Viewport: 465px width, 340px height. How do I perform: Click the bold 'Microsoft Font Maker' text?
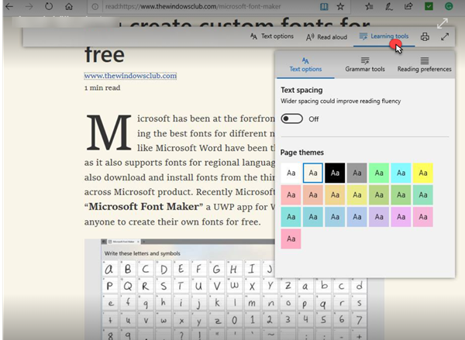point(144,207)
